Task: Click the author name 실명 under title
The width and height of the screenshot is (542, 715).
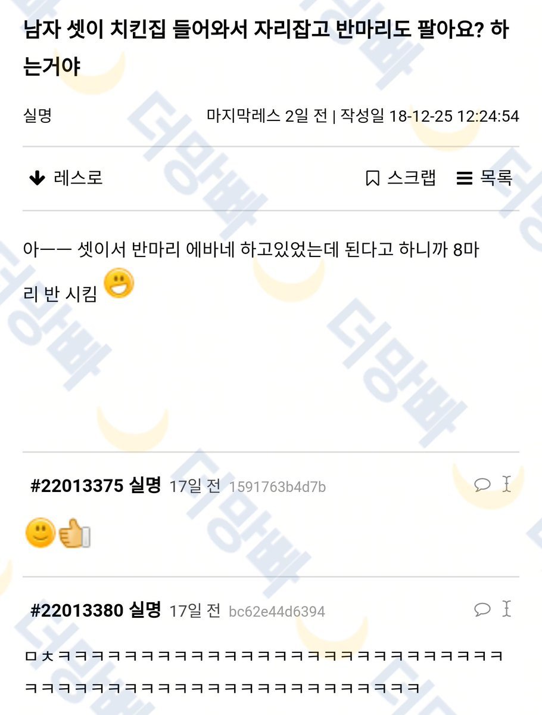Action: (38, 115)
